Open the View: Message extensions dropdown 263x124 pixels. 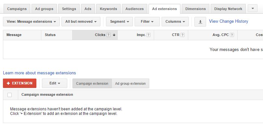coord(31,22)
